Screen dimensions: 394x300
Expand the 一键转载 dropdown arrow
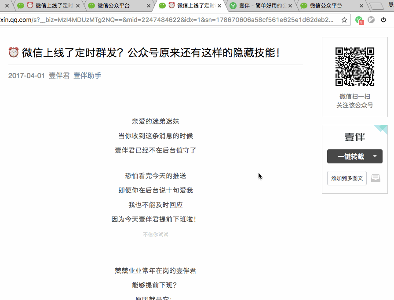pyautogui.click(x=375, y=156)
